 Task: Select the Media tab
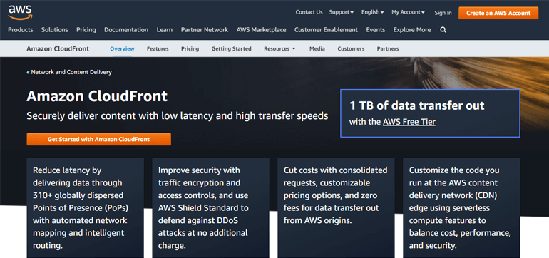pyautogui.click(x=317, y=48)
